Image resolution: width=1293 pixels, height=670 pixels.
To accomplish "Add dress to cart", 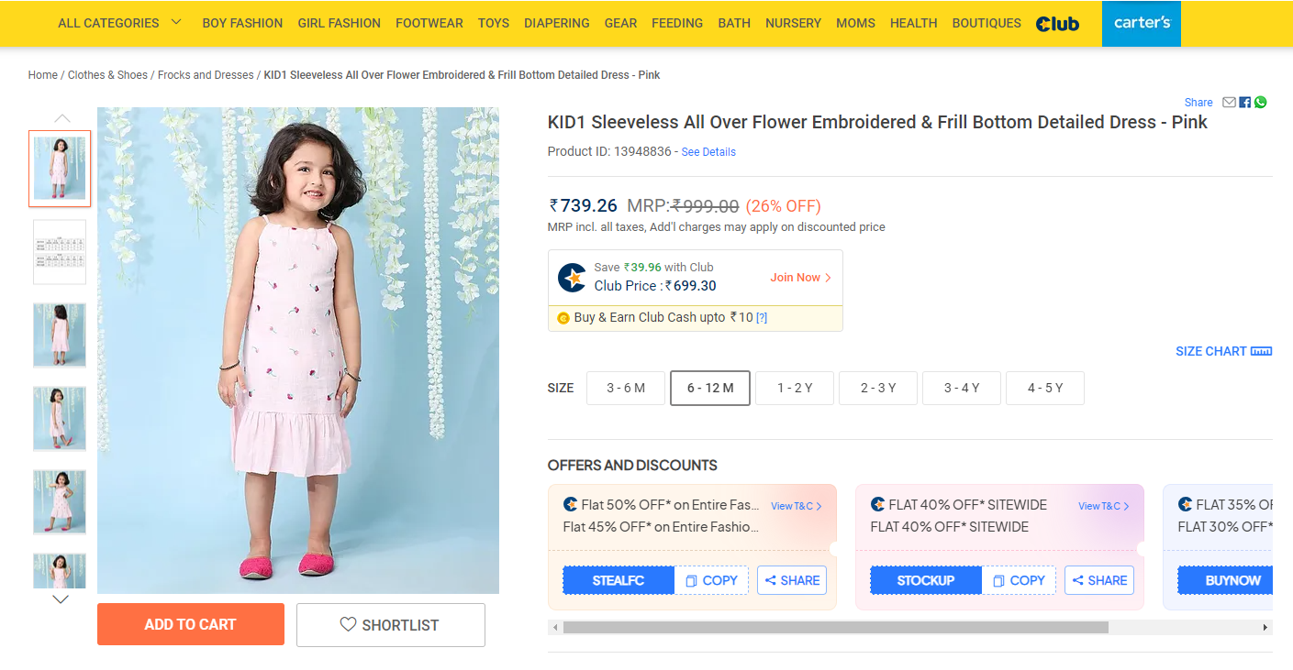I will click(190, 624).
